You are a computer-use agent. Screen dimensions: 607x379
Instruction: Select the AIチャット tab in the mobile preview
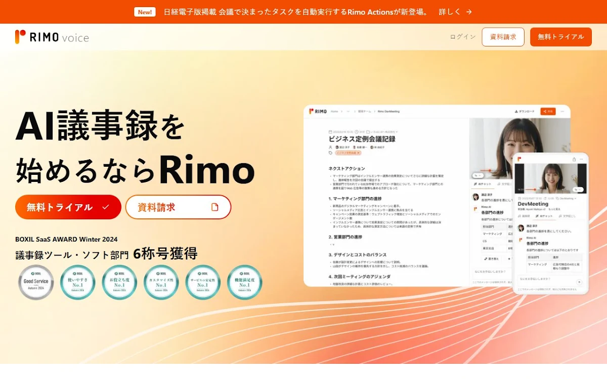pos(544,216)
